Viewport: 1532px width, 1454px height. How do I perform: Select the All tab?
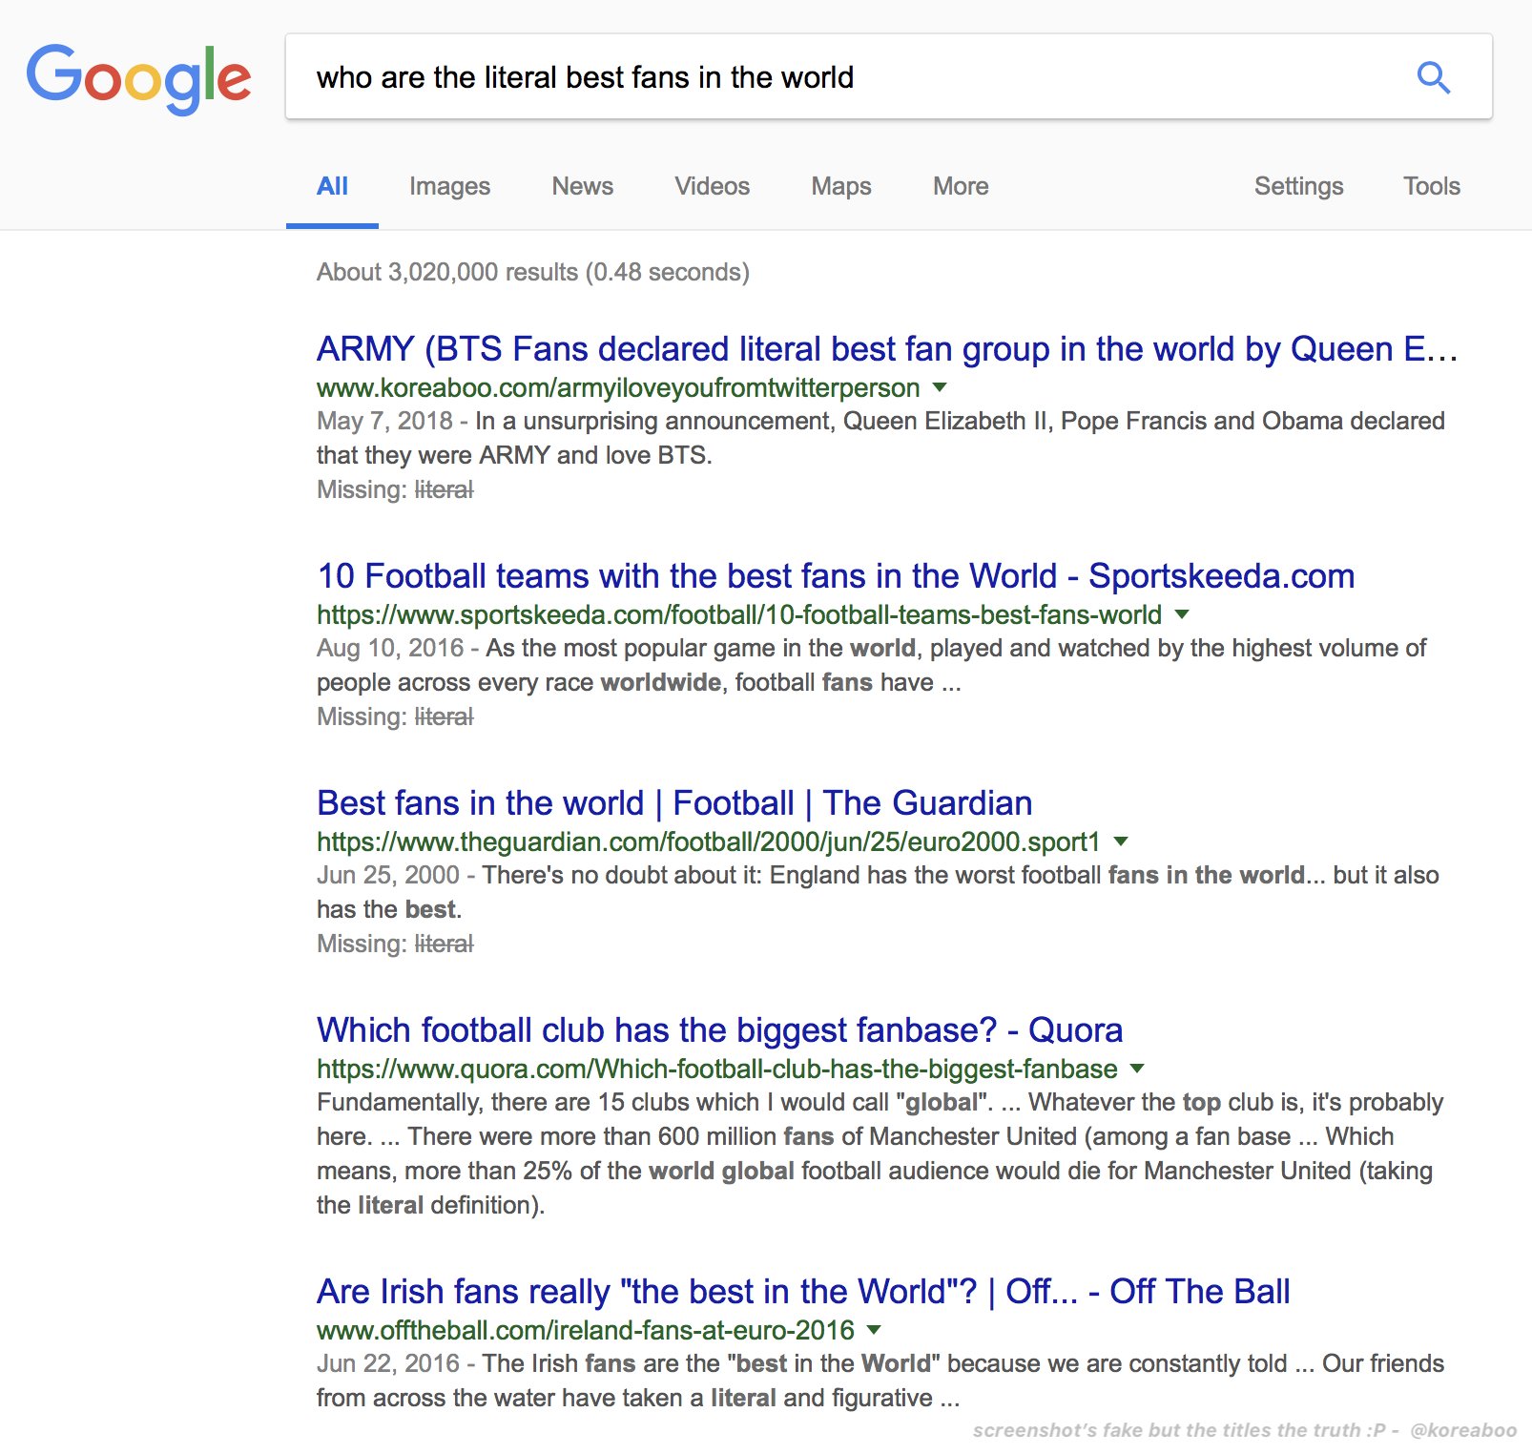pyautogui.click(x=332, y=186)
